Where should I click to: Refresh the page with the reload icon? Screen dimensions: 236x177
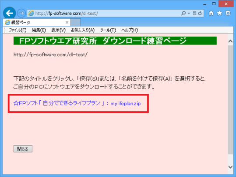tap(200, 14)
